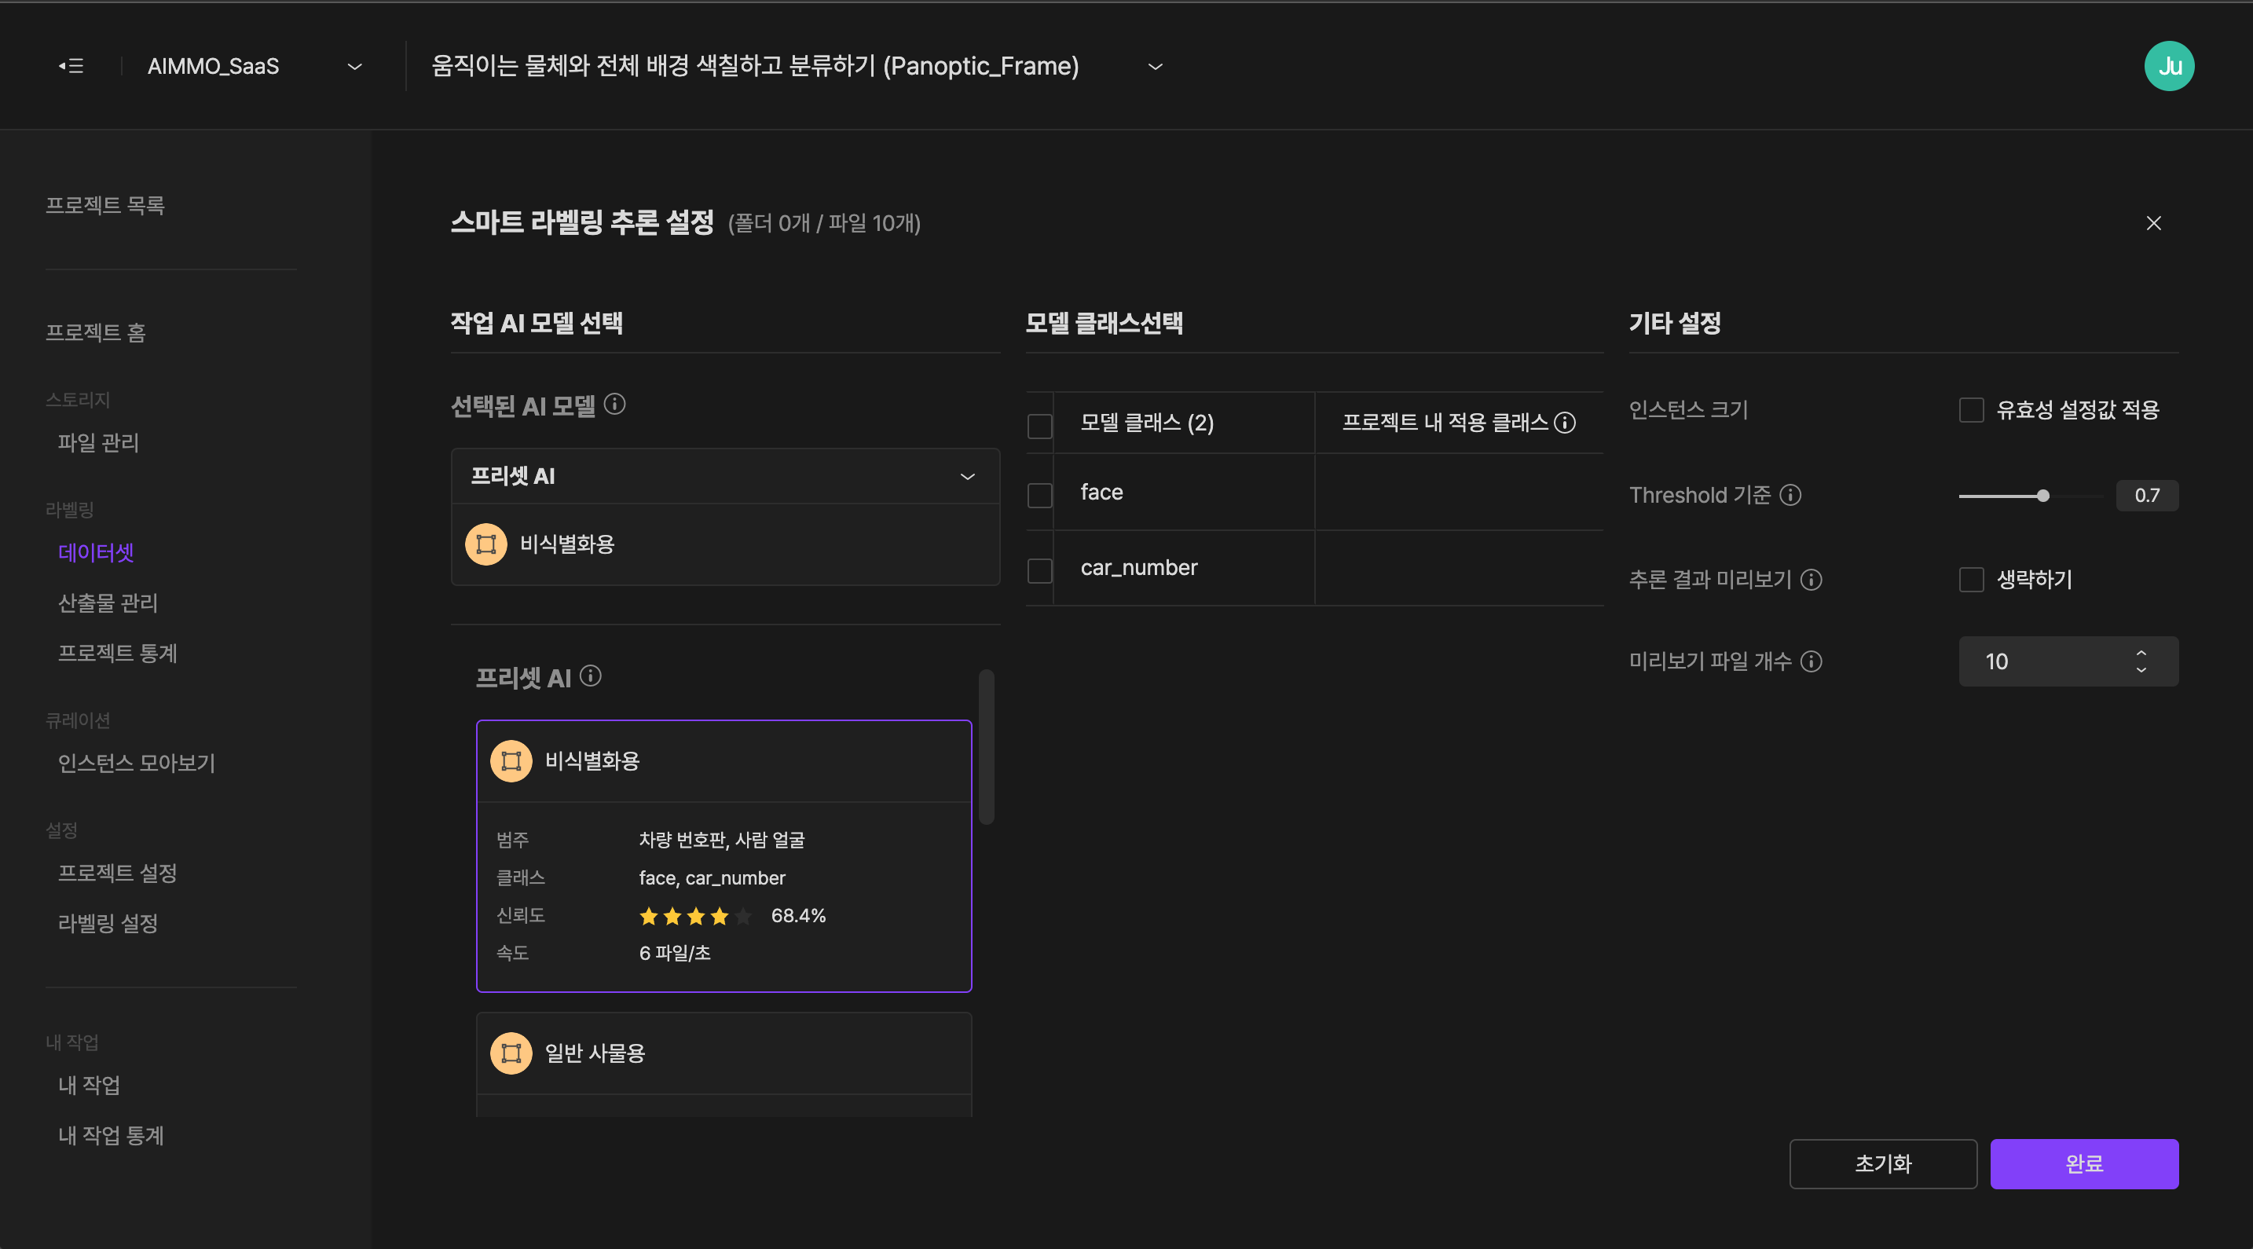Click the orange icon on 비식별화용 preset card
This screenshot has height=1249, width=2253.
point(511,761)
